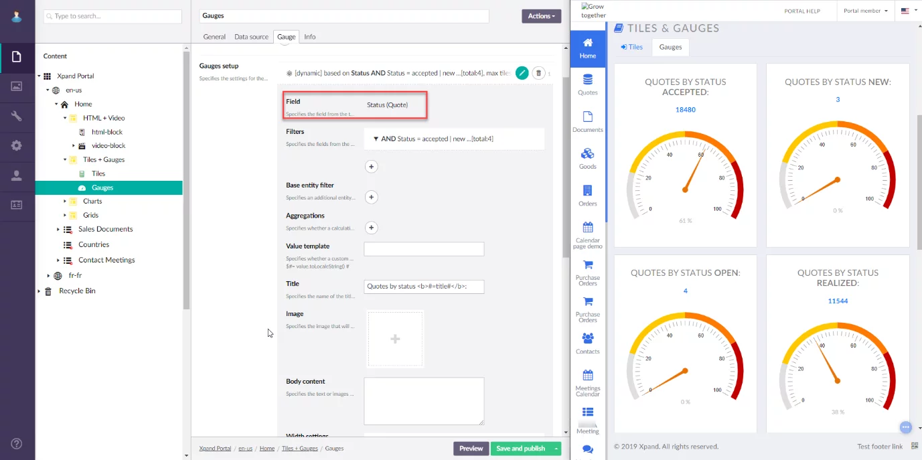Open the Settings wrench section icon
922x460 pixels.
pyautogui.click(x=17, y=116)
